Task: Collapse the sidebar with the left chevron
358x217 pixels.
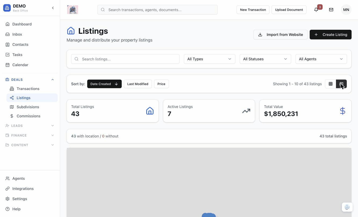Action: (x=53, y=8)
